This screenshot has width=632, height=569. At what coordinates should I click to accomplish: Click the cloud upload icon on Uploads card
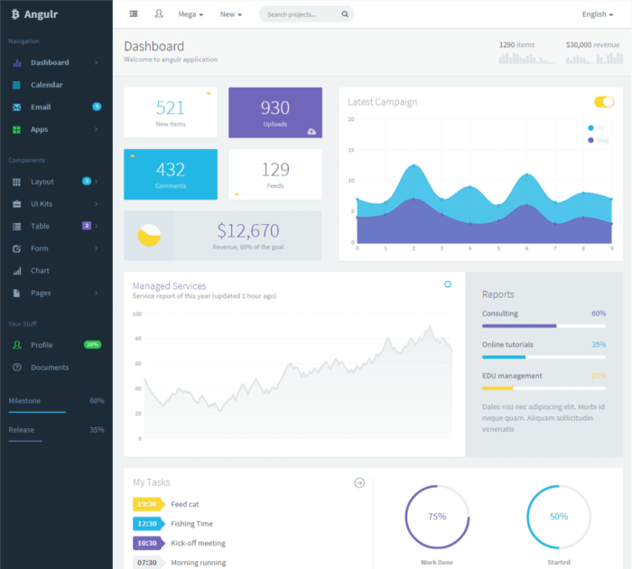(311, 132)
